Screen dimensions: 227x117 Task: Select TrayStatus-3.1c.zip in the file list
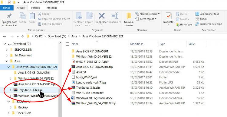(x=88, y=88)
